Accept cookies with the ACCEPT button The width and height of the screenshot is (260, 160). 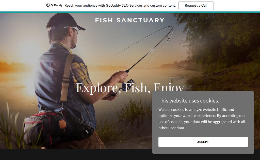click(x=203, y=142)
